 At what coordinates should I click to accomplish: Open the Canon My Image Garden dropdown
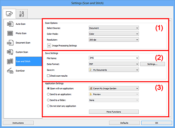point(114,88)
